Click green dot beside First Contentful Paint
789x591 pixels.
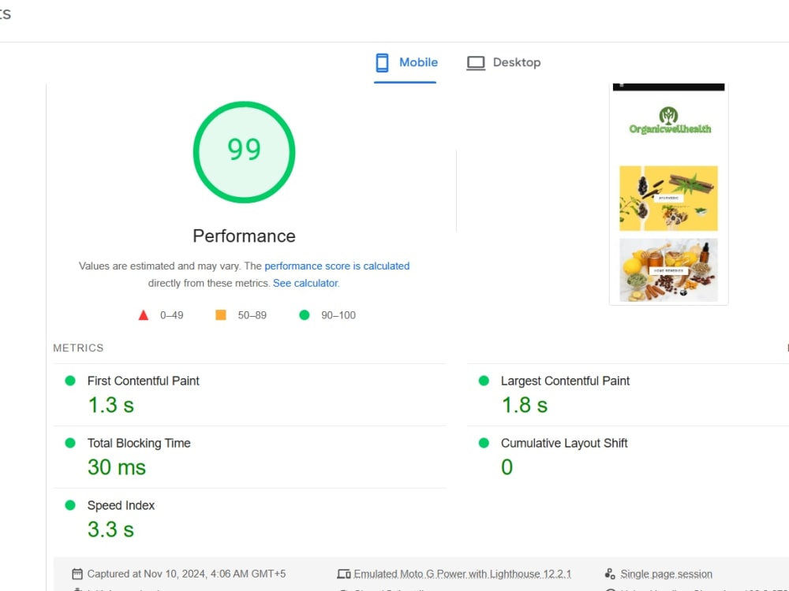(x=70, y=381)
